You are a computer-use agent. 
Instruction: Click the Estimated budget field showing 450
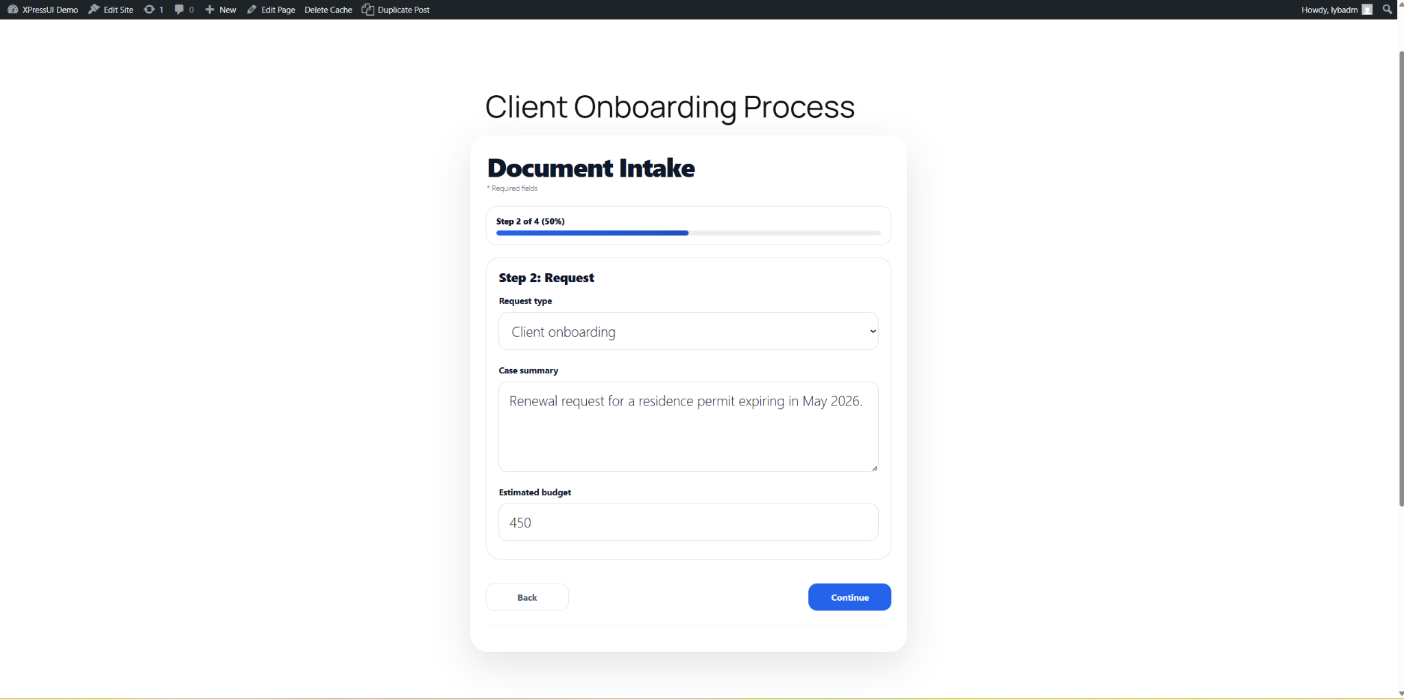pos(688,522)
